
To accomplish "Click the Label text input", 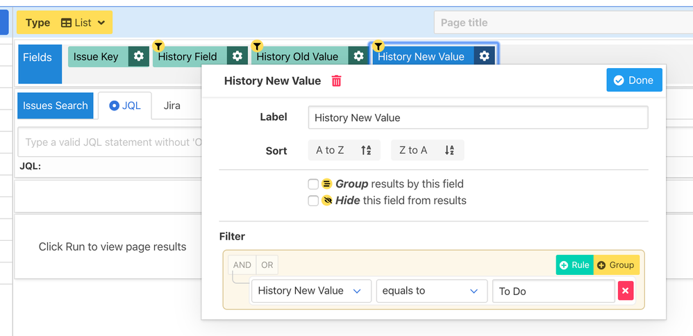I will [478, 117].
